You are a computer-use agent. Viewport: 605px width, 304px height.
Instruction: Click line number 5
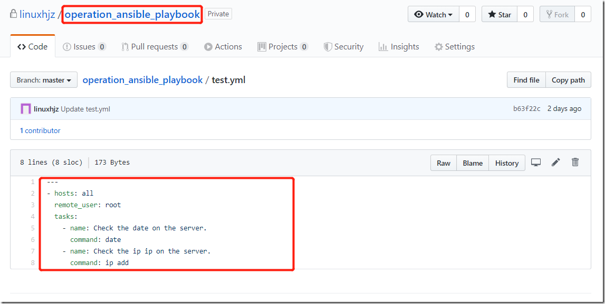click(x=33, y=228)
